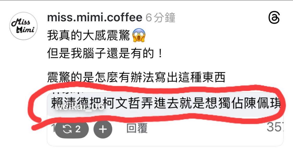Tap the round plus button
The width and height of the screenshot is (293, 151).
click(x=103, y=129)
